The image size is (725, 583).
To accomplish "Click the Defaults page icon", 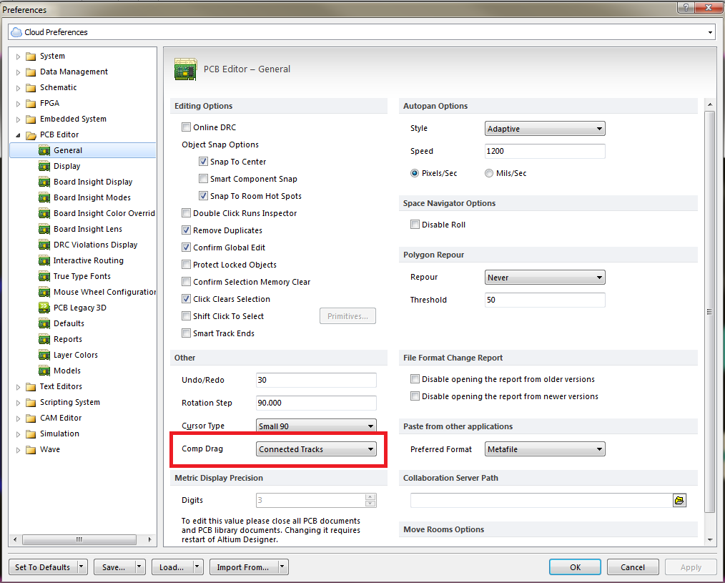I will (44, 323).
